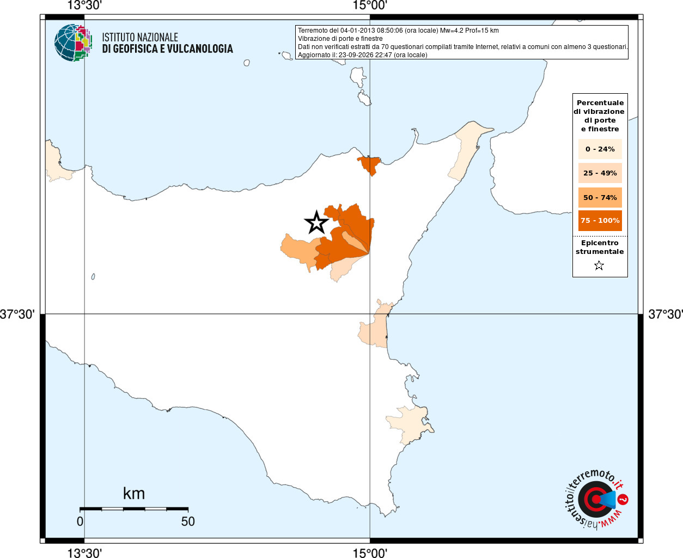Click the Istituto Nazionale di Geofisica title

point(167,43)
